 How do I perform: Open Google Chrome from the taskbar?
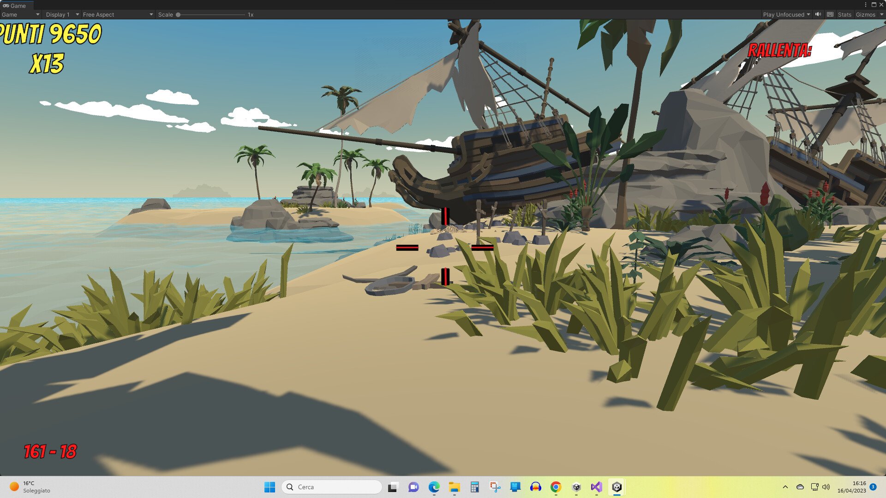556,487
